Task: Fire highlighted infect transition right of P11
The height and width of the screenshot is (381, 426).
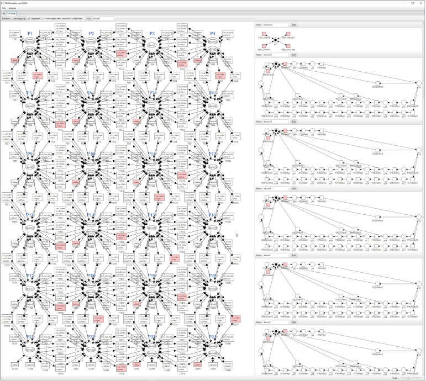Action: (x=182, y=176)
